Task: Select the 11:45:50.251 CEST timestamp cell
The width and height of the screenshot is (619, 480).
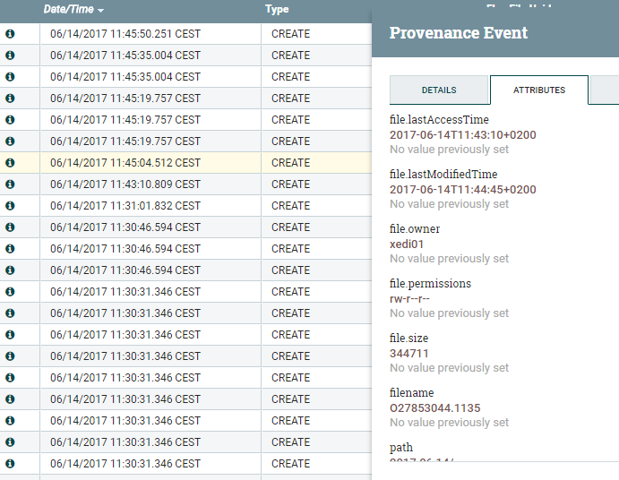Action: coord(125,33)
